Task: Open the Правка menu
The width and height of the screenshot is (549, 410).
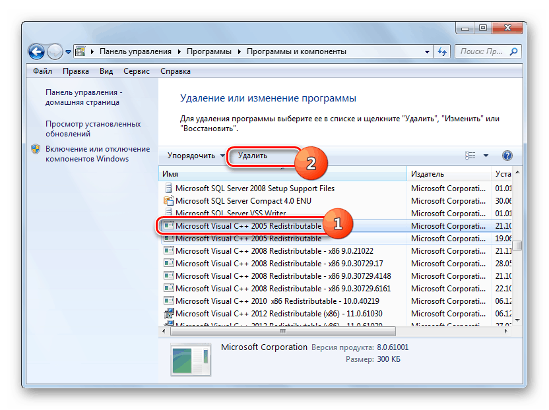Action: 76,71
